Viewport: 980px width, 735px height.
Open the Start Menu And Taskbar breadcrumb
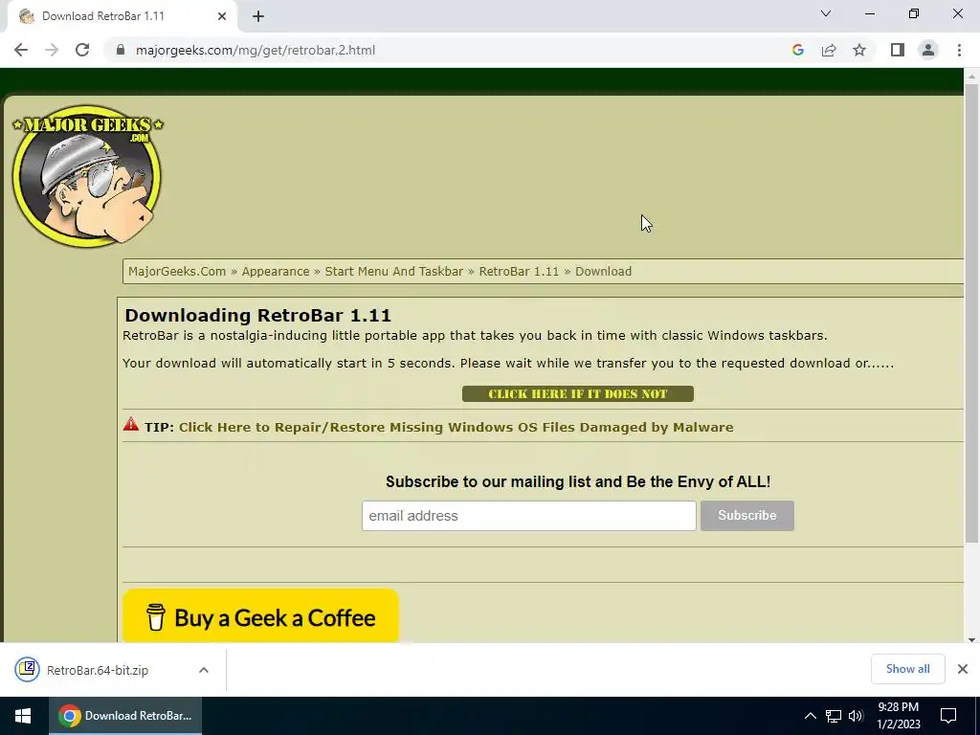pos(393,271)
